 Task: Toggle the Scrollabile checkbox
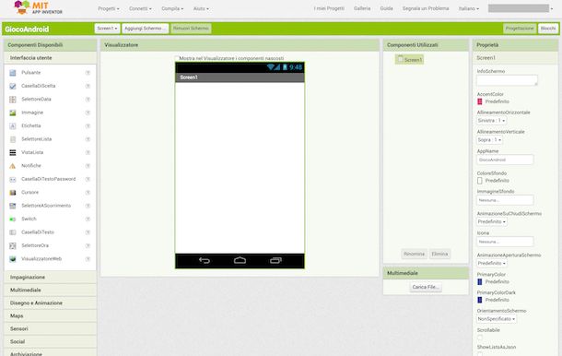(x=480, y=338)
